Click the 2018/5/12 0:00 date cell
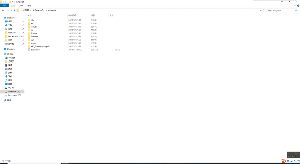The image size is (300, 164). pos(75,50)
